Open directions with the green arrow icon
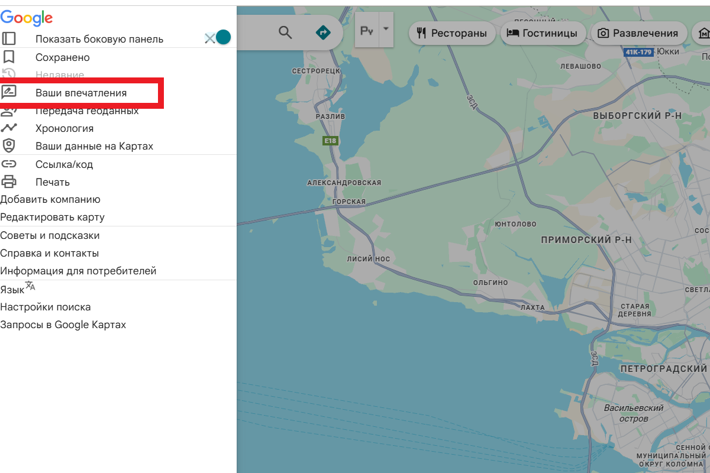Viewport: 710px width, 473px height. [323, 33]
